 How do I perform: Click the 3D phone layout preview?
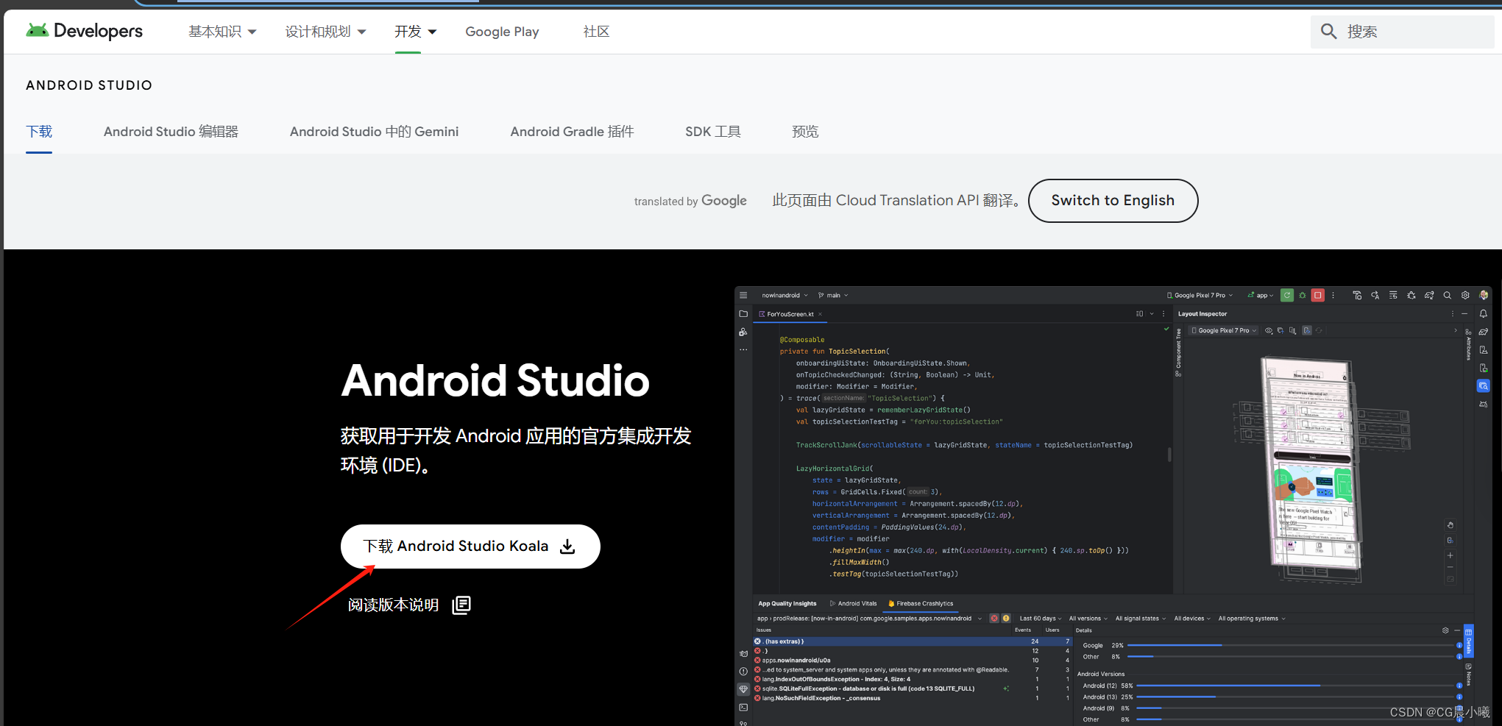click(1311, 466)
